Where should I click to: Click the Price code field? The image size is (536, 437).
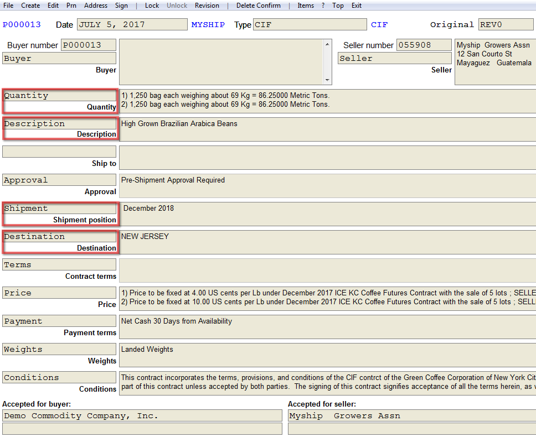(59, 293)
